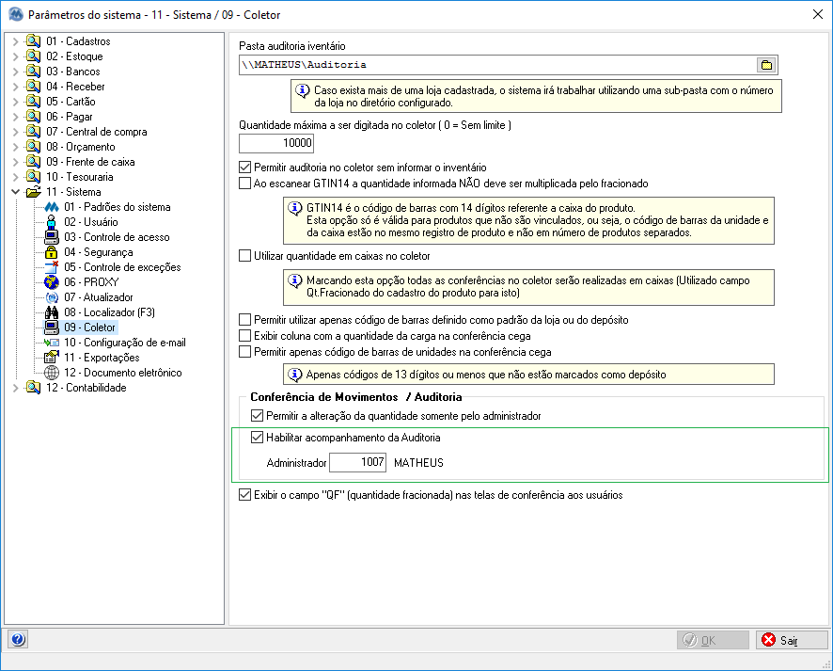Viewport: 833px width, 671px height.
Task: Expand the 03 - Bancos tree node
Action: [15, 72]
